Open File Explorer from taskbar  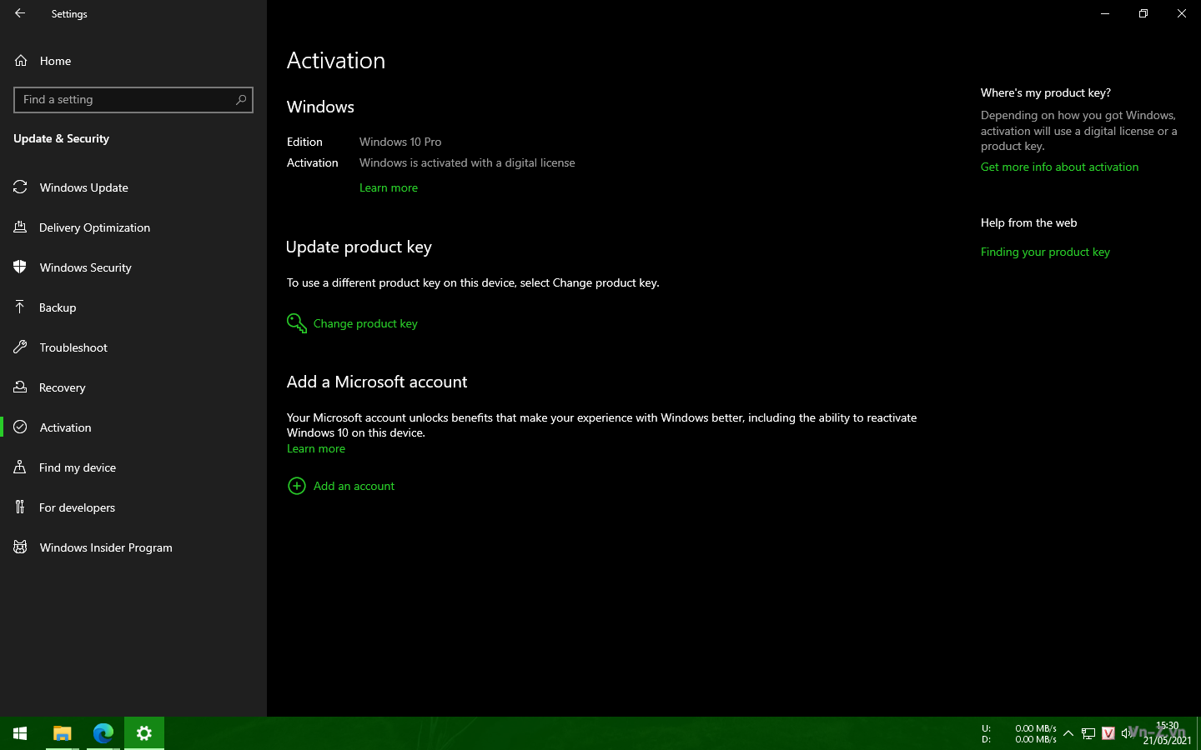(x=63, y=733)
